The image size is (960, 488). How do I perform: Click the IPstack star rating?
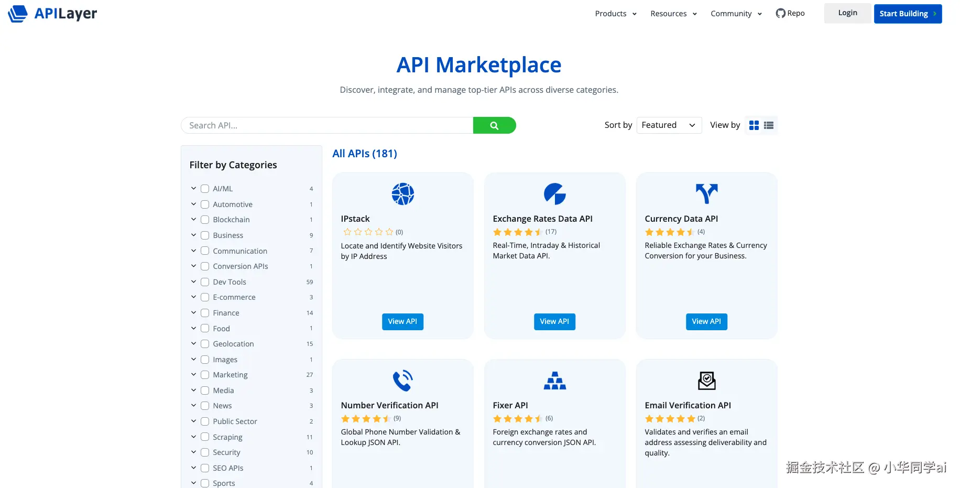pyautogui.click(x=368, y=232)
